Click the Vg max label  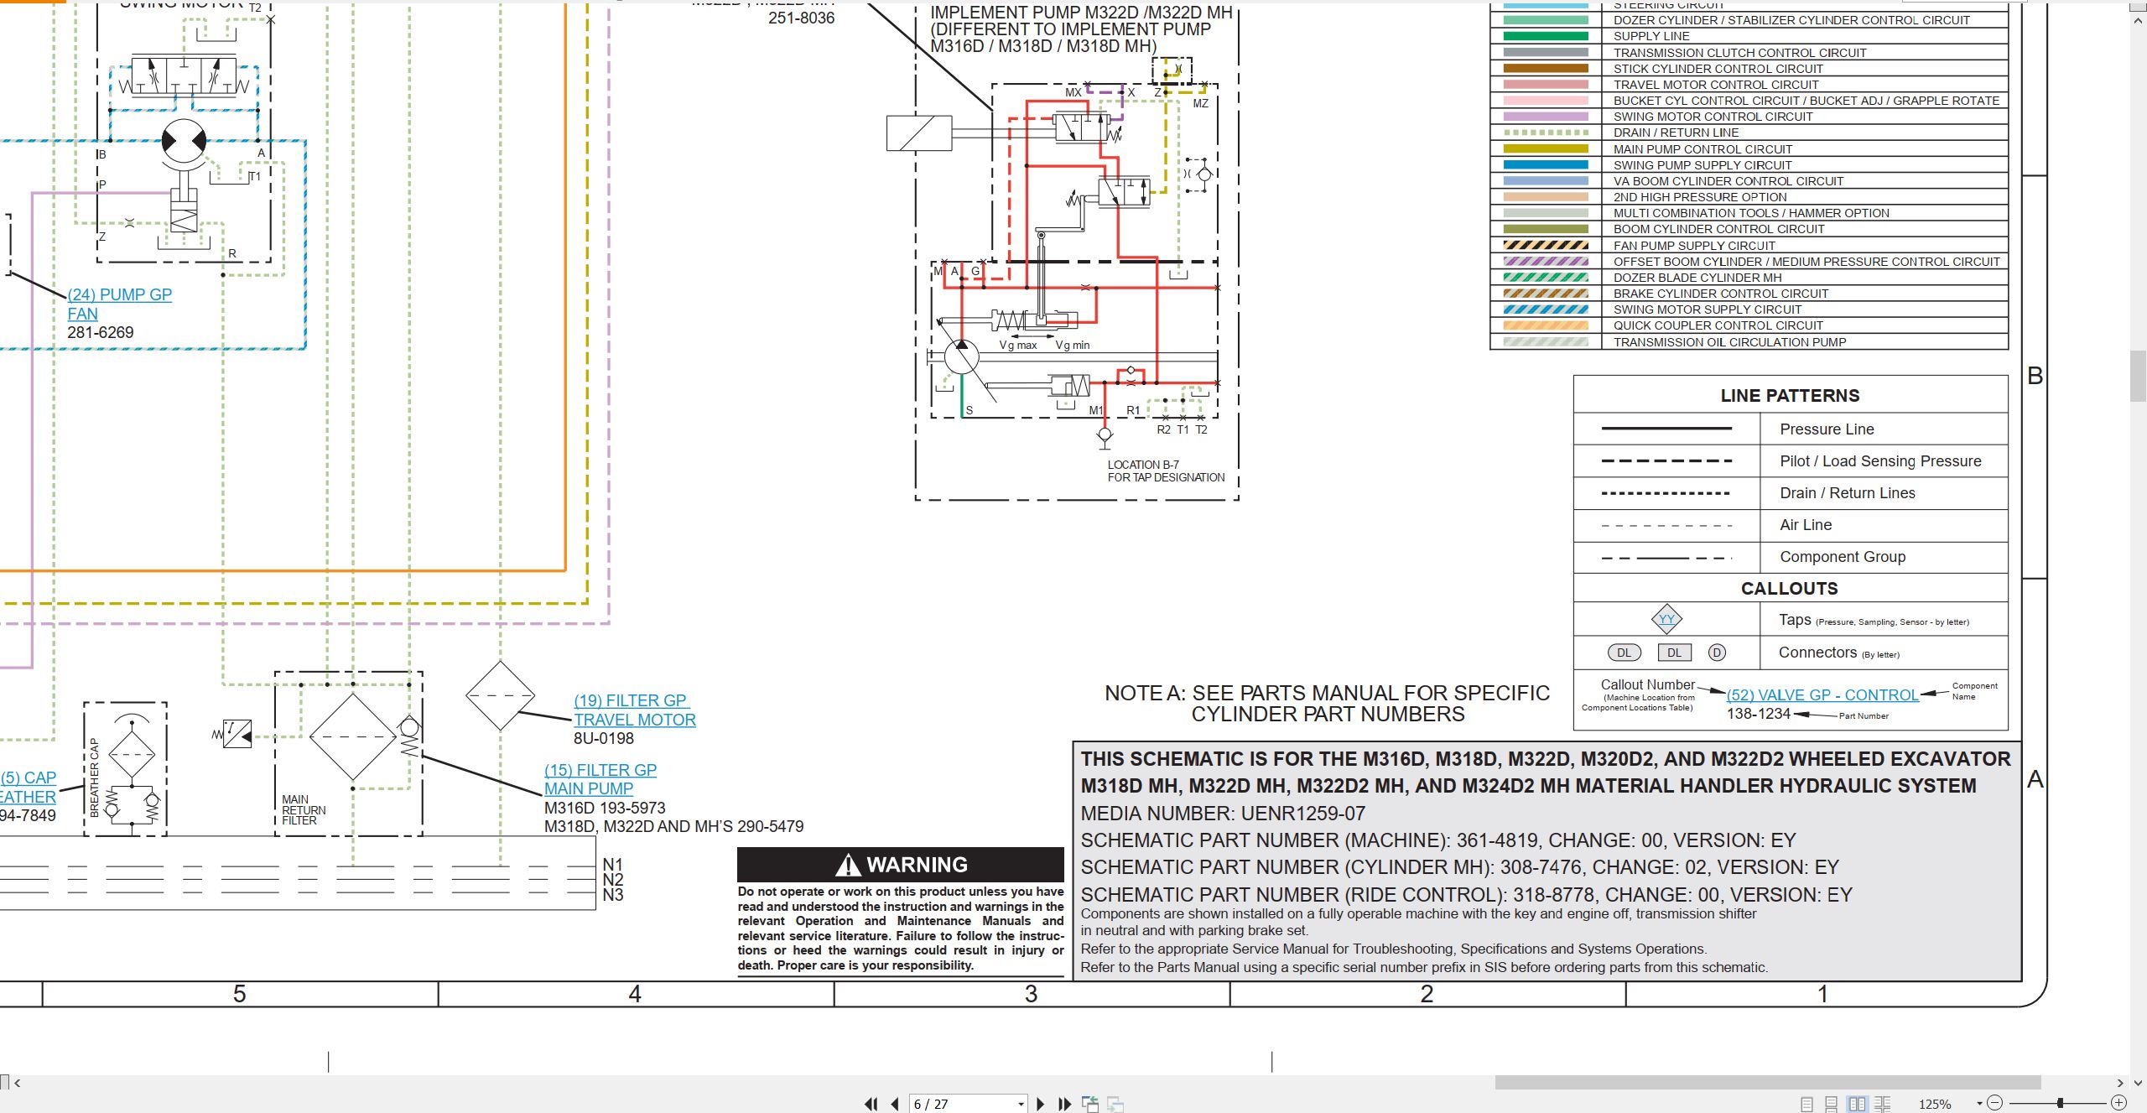(1017, 345)
